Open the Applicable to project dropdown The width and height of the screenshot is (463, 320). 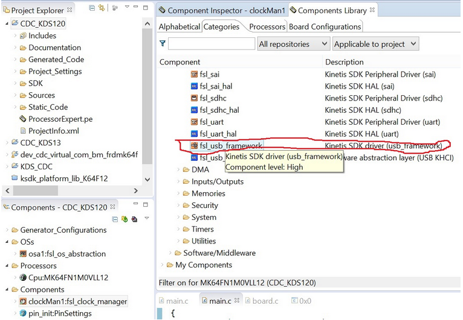[375, 44]
